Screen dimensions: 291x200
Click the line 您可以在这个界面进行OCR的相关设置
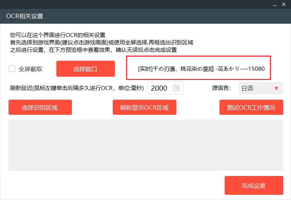[x=57, y=35]
